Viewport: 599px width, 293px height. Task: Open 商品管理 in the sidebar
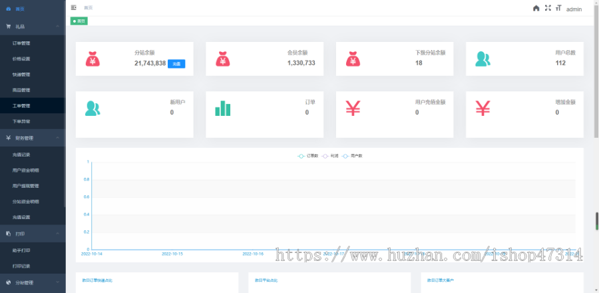pos(33,90)
